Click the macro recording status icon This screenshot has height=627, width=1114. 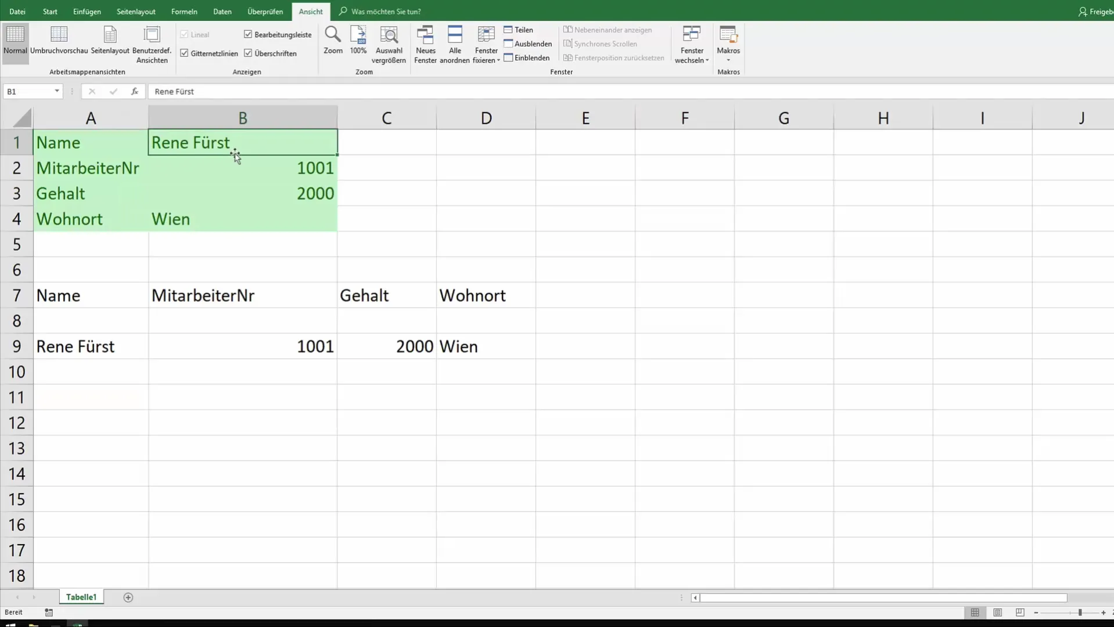[x=49, y=612]
